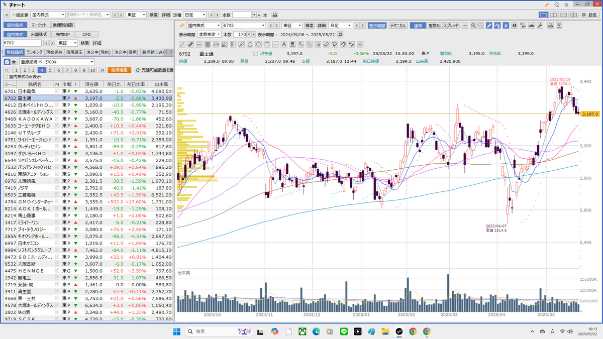Toggle the 国内株式のみ表示 checkbox
Image resolution: width=603 pixels, height=339 pixels.
coord(6,77)
